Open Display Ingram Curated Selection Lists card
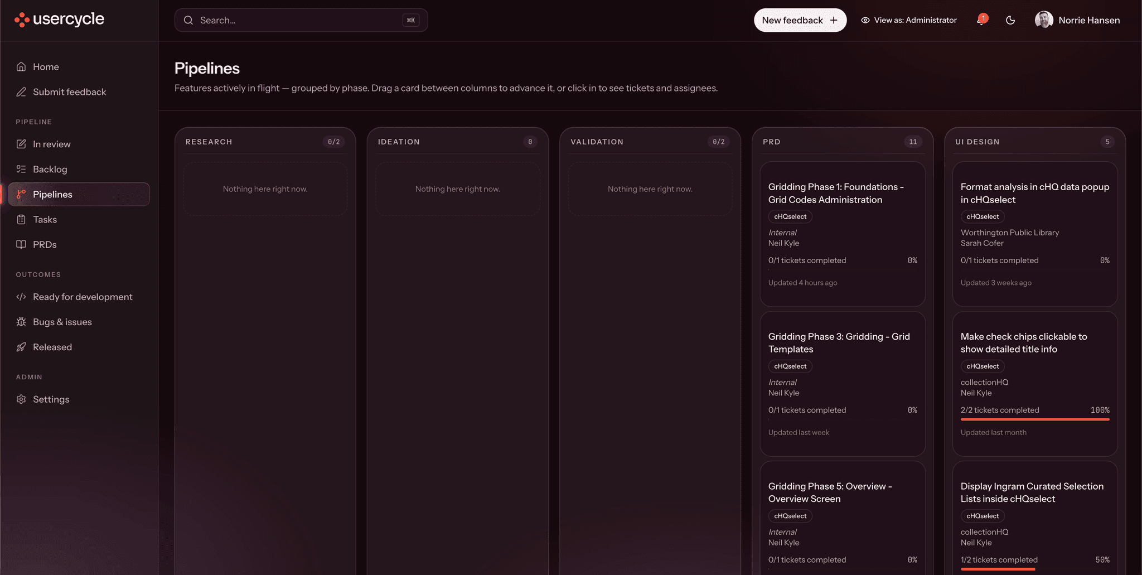Screen dimensions: 1142x575 point(1035,518)
